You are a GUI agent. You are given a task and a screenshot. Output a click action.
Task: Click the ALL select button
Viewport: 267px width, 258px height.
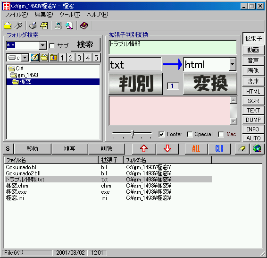pos(196,149)
